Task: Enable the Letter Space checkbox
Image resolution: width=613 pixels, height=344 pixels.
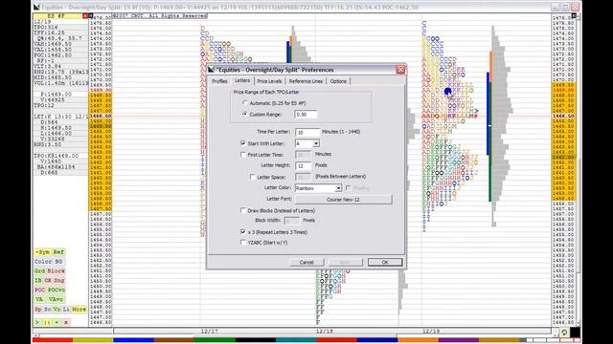Action: 252,177
